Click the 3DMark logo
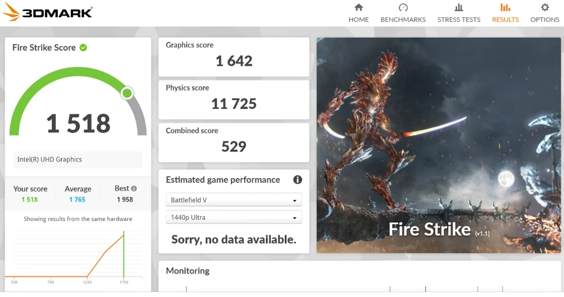This screenshot has height=297, width=564. pyautogui.click(x=48, y=12)
